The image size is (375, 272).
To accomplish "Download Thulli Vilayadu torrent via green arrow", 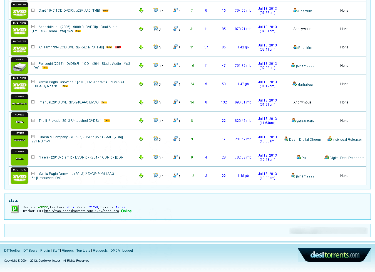I will click(x=141, y=121).
